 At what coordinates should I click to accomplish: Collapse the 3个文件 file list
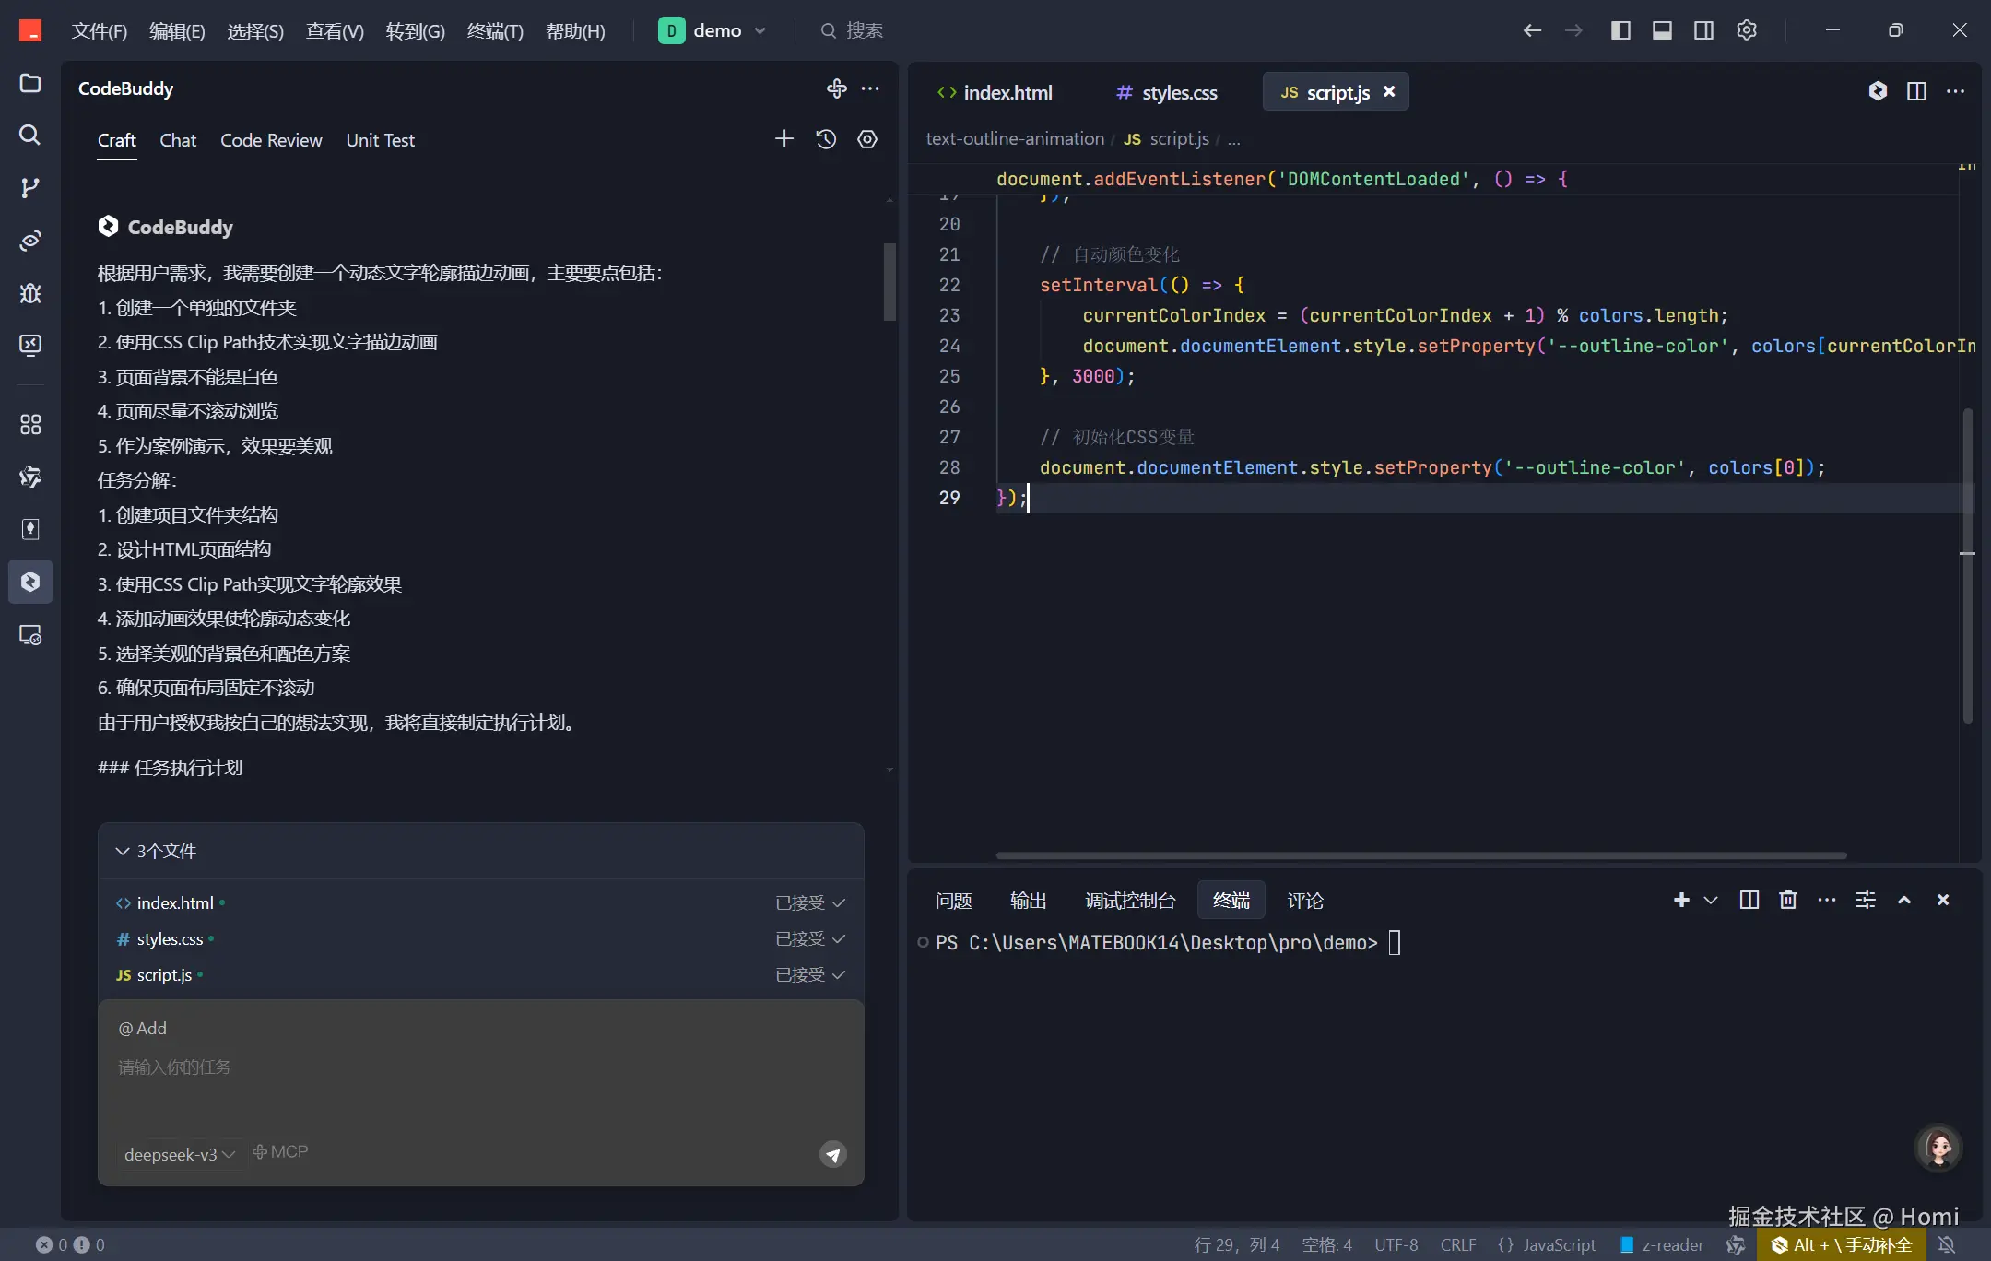[123, 851]
